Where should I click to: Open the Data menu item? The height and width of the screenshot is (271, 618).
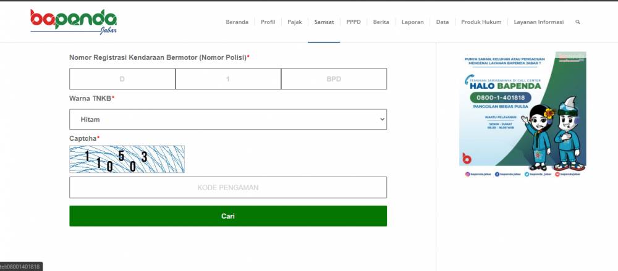click(442, 22)
